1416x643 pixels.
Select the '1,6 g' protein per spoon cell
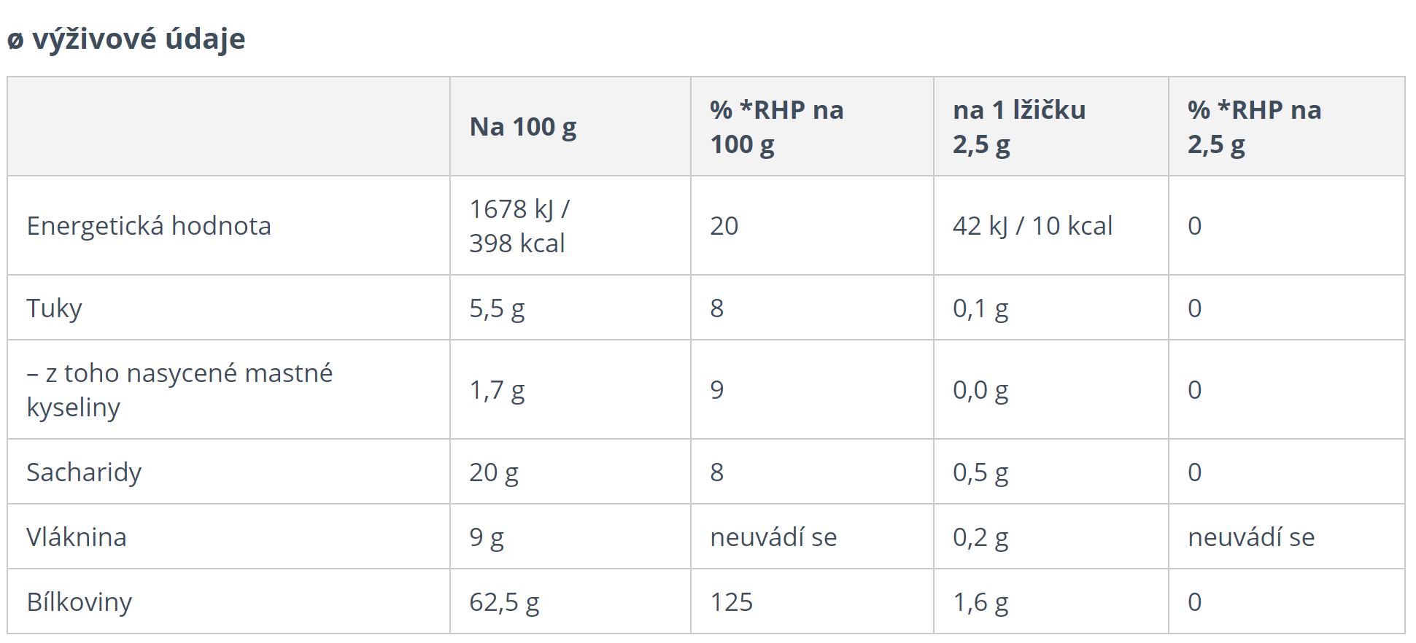pos(980,602)
